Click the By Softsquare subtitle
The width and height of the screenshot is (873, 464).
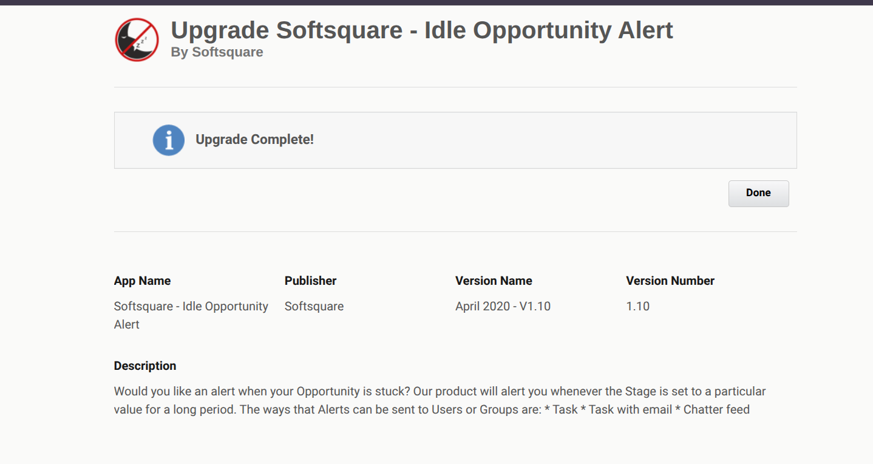[217, 52]
